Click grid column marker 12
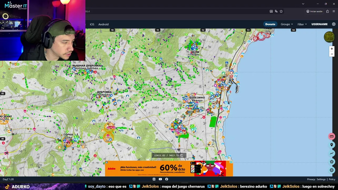The width and height of the screenshot is (338, 190). (203, 30)
